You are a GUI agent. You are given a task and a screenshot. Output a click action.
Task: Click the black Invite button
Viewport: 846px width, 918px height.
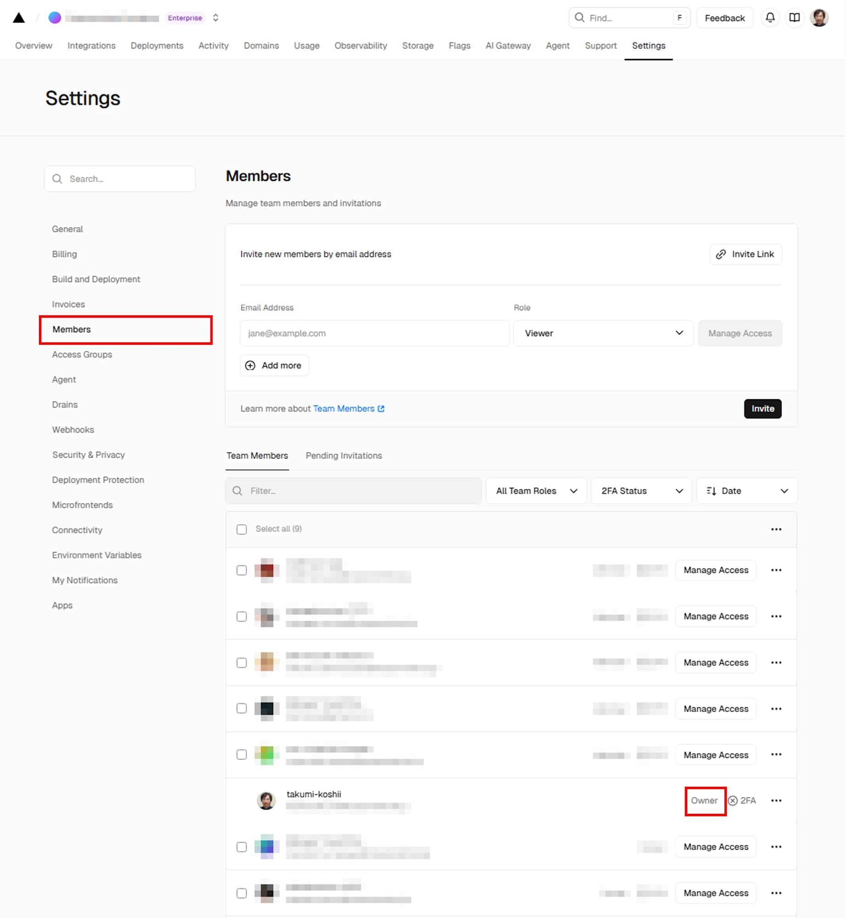(763, 409)
